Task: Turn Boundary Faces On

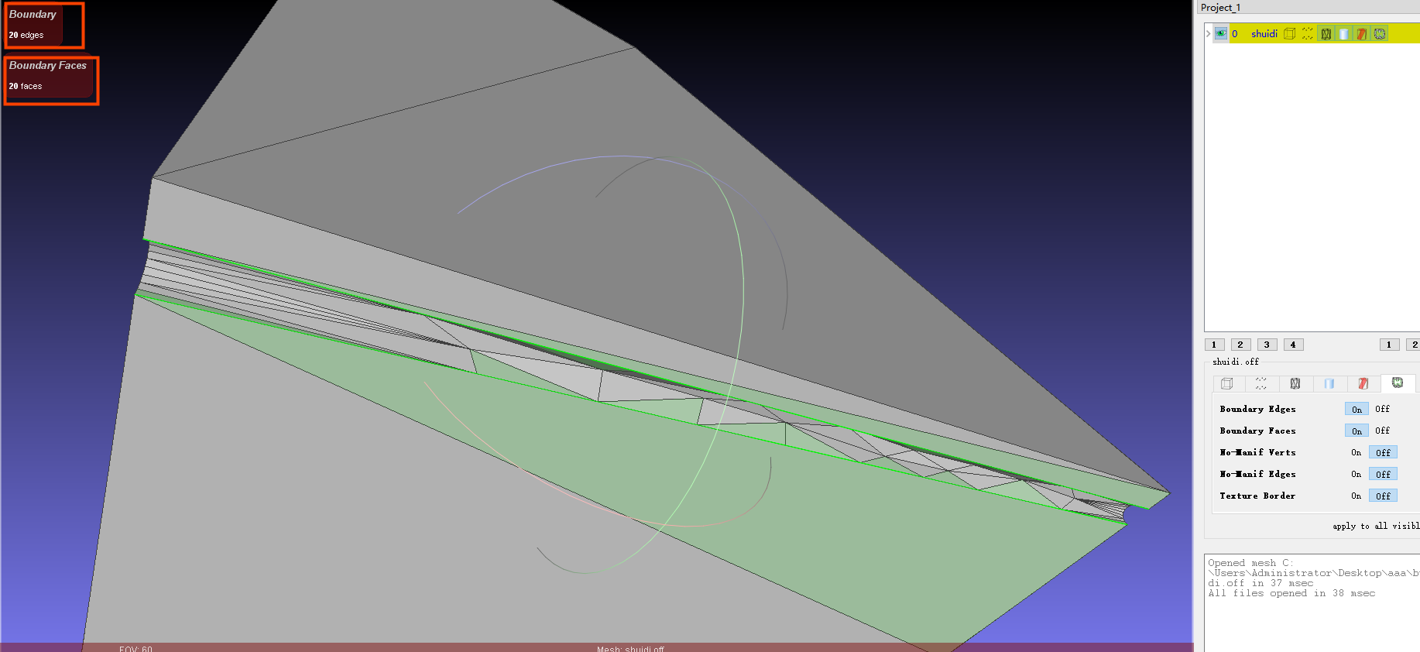Action: coord(1357,431)
